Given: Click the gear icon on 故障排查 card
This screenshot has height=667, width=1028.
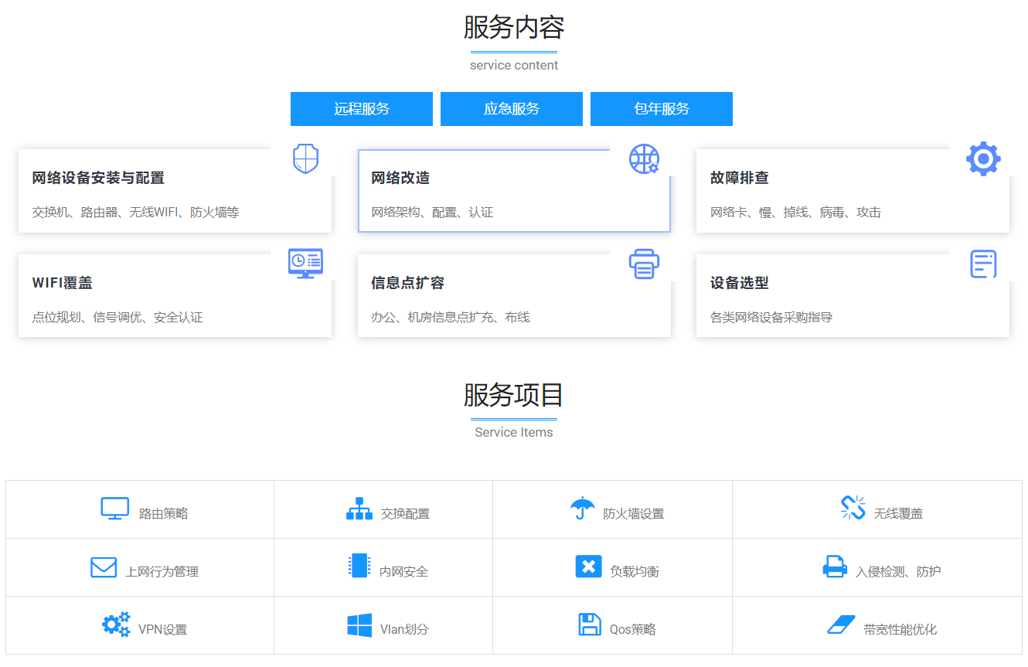Looking at the screenshot, I should 982,158.
